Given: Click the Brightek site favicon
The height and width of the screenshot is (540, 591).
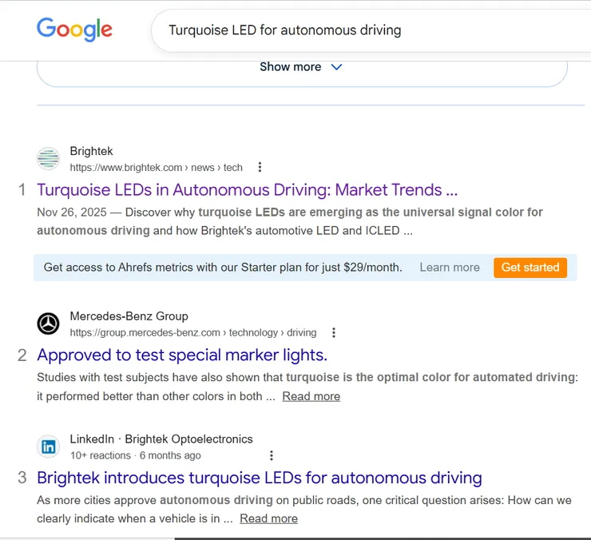Looking at the screenshot, I should [x=49, y=159].
